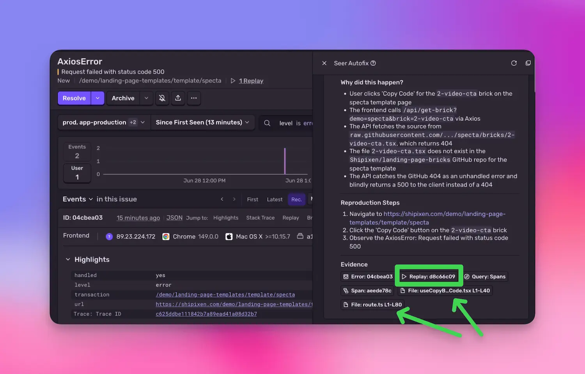
Task: Click the Archive button
Action: pos(123,98)
